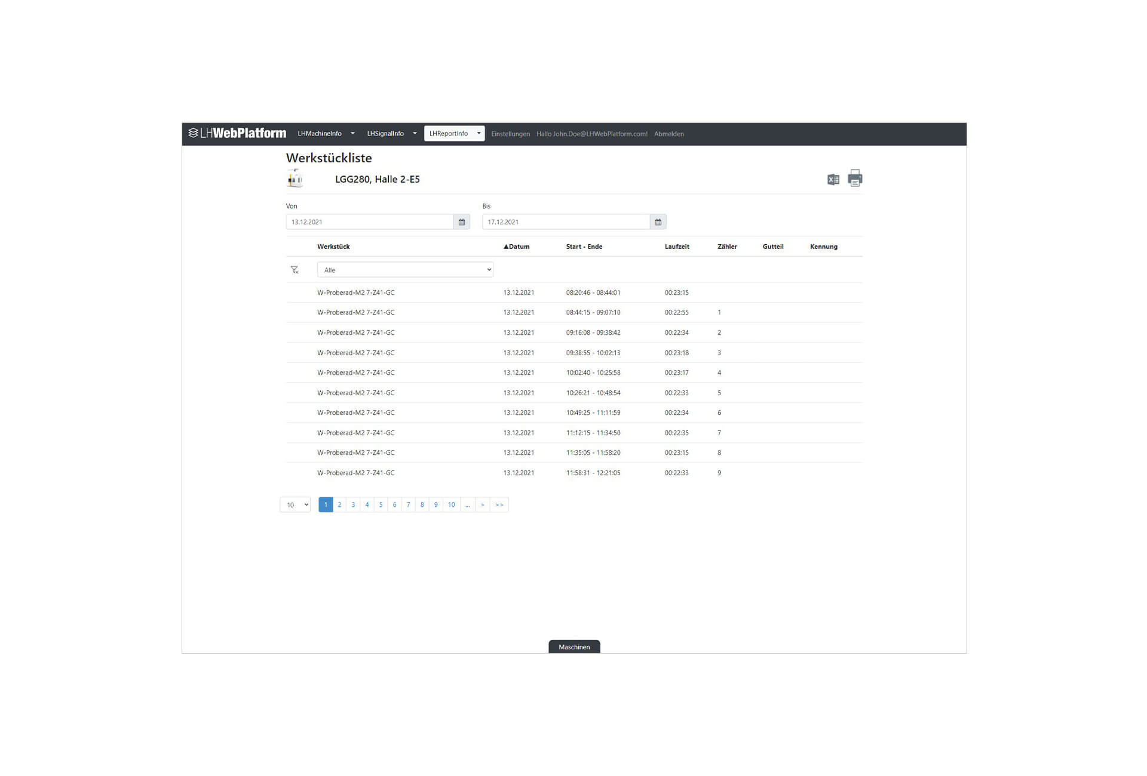Click the Von date input field

(x=369, y=222)
